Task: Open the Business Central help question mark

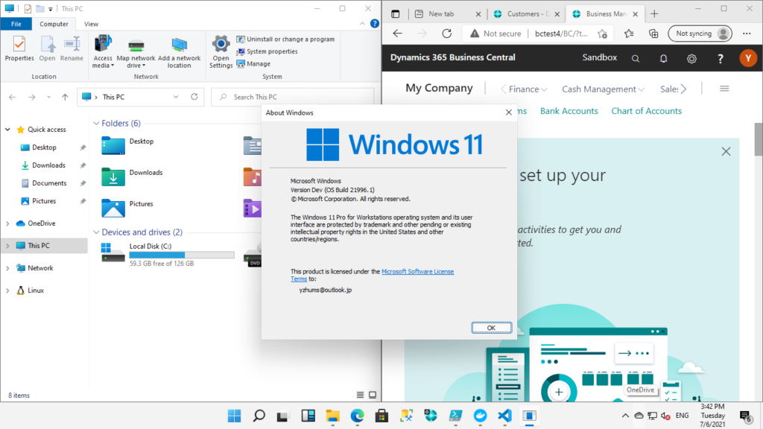Action: pos(720,57)
